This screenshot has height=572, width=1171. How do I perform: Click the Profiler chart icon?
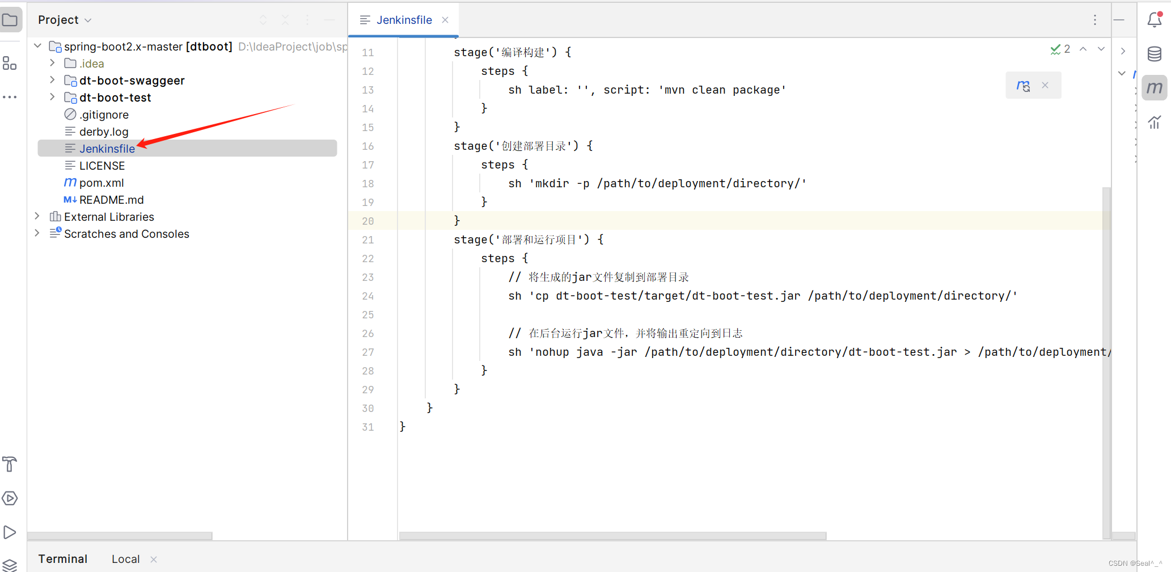1156,122
